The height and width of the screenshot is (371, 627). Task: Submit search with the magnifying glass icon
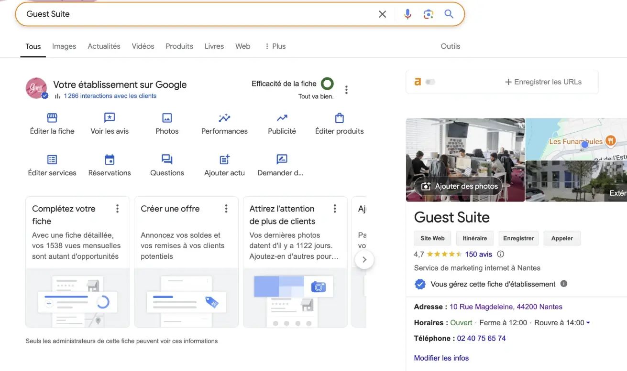[x=449, y=14]
